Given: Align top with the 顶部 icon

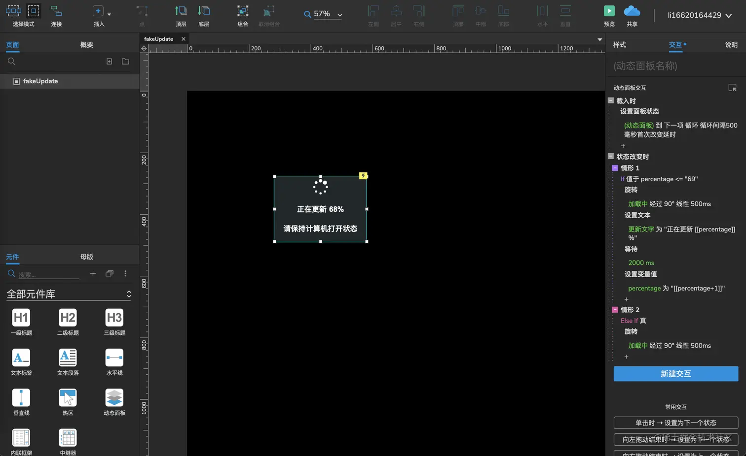Looking at the screenshot, I should (458, 11).
